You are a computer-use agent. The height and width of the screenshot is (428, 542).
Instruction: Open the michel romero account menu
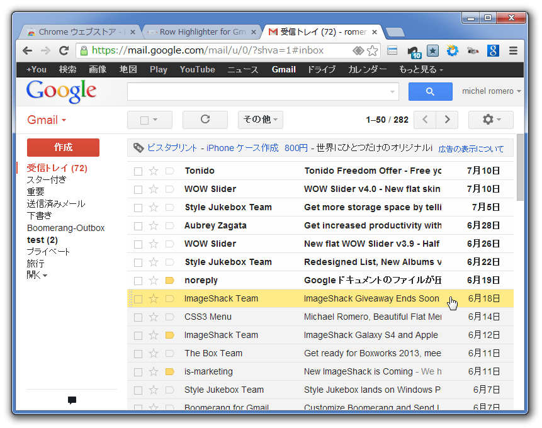click(492, 91)
